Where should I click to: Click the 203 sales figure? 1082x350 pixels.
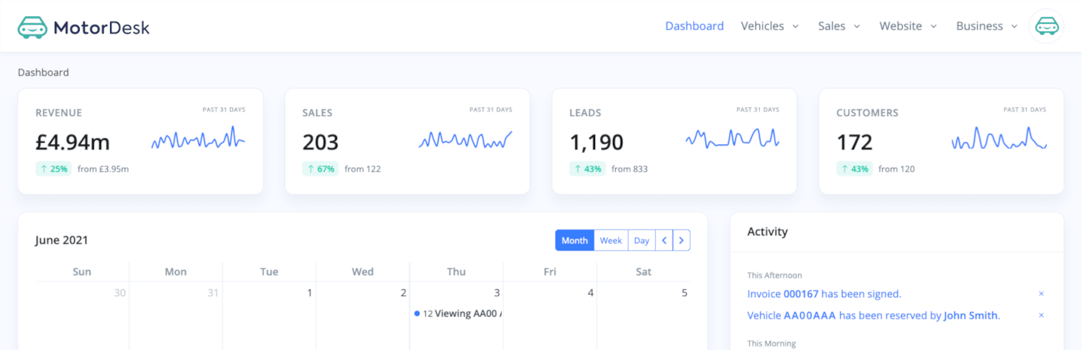coord(320,142)
